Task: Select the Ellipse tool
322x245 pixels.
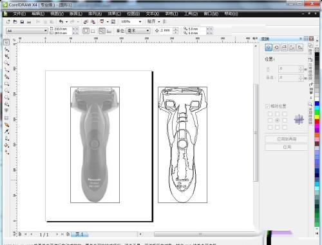Action: click(x=6, y=91)
